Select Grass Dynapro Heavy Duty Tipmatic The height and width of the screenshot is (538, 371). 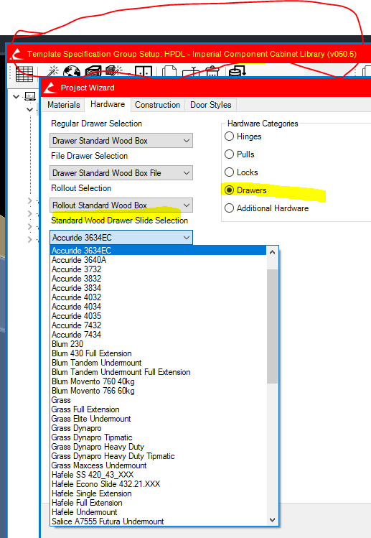tap(158, 456)
